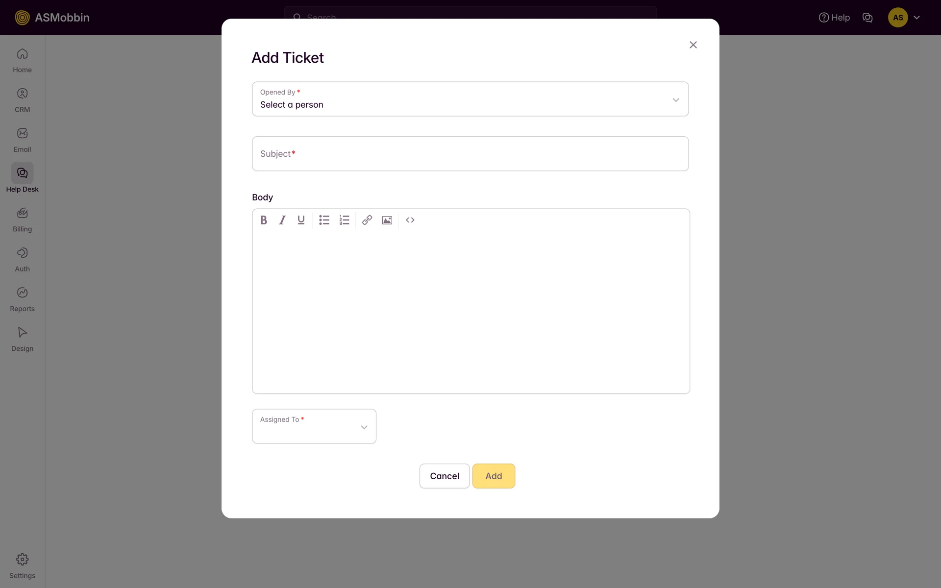
Task: Open Settings gear in the sidebar
Action: point(22,565)
